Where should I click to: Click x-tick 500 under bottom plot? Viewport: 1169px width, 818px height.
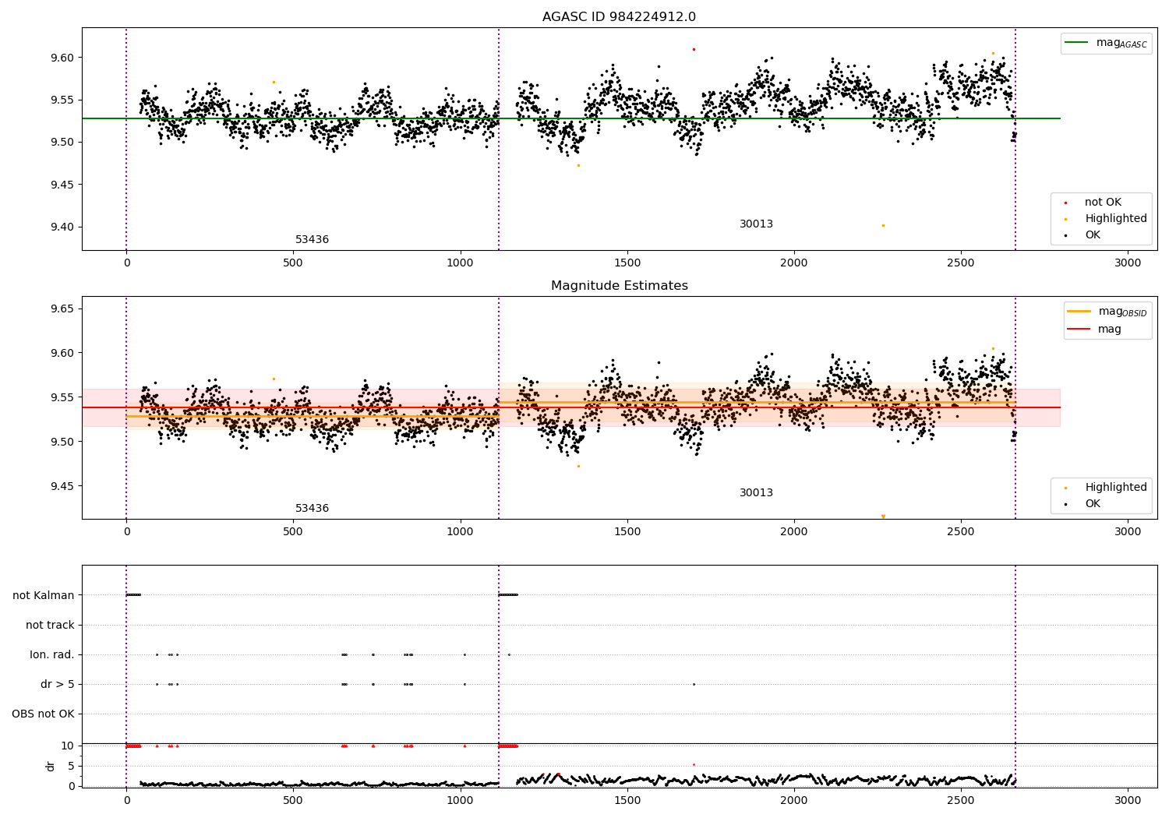pos(293,800)
